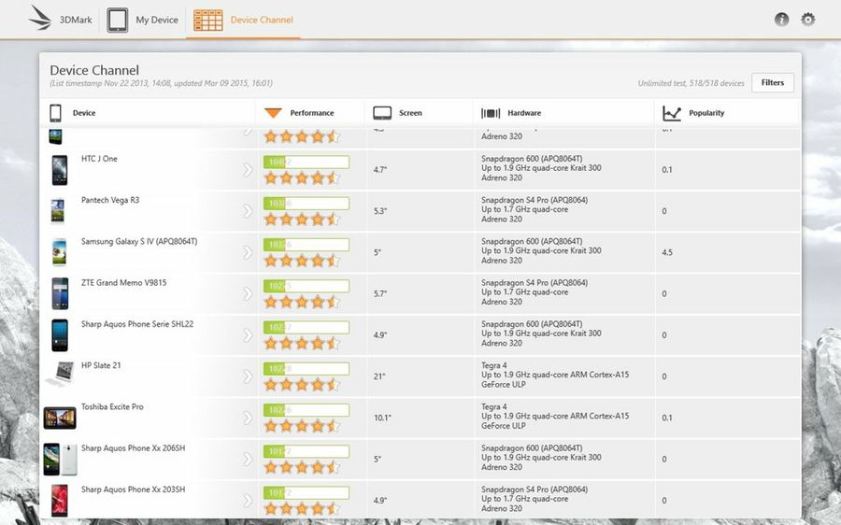Click the ZTE Grand Memo V9815 score bar
This screenshot has width=841, height=525.
click(306, 286)
